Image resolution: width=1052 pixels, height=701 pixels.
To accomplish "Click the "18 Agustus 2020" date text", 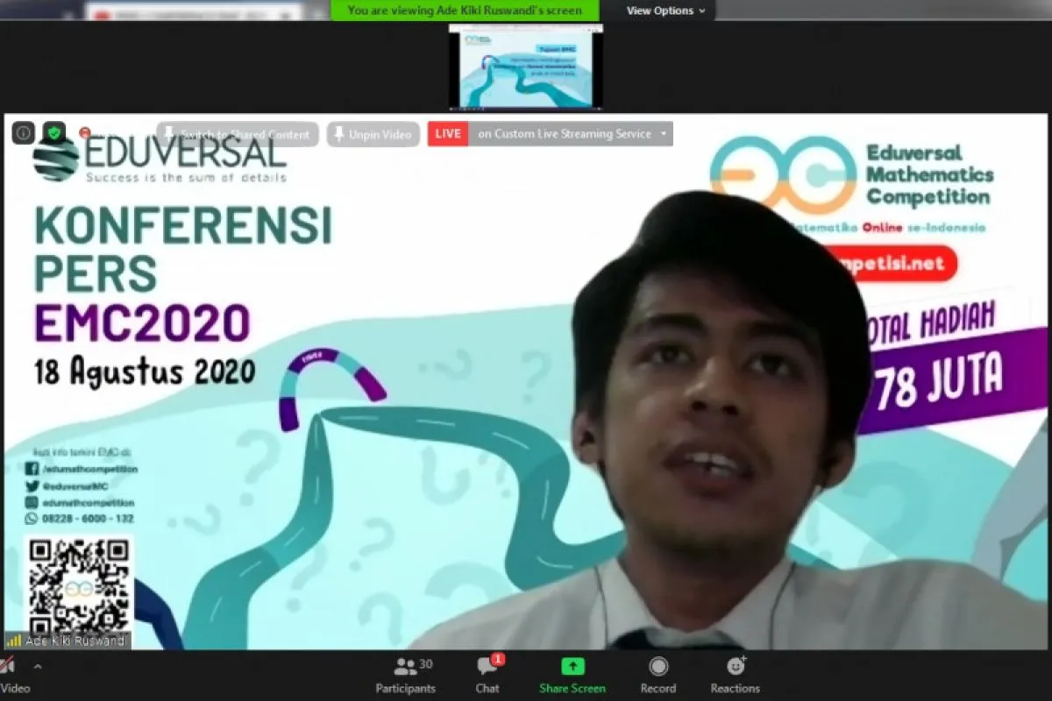I will click(x=146, y=372).
